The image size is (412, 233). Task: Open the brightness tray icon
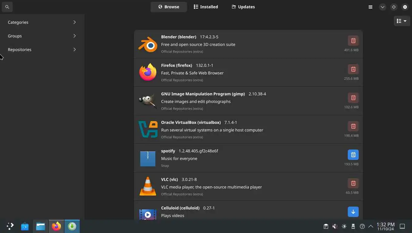(x=344, y=226)
